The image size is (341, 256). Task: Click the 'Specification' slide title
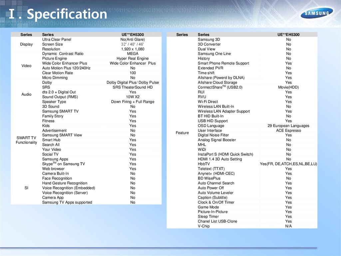pyautogui.click(x=67, y=14)
